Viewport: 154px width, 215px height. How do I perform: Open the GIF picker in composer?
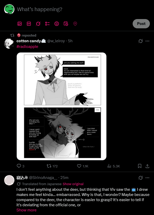(x=29, y=24)
